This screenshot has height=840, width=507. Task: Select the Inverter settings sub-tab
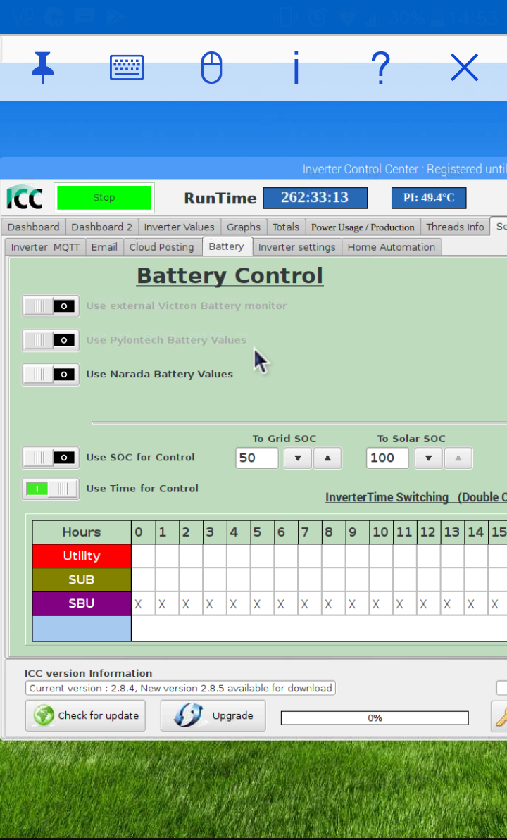tap(297, 247)
